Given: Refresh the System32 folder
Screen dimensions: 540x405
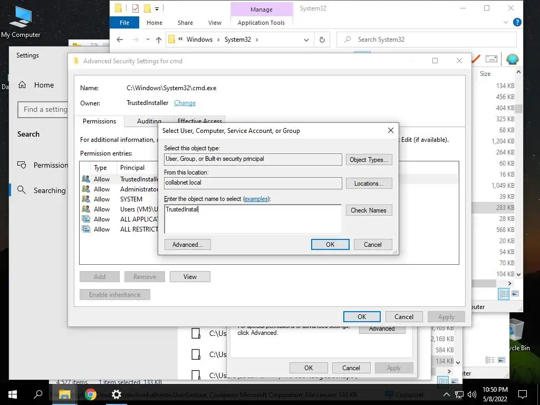Looking at the screenshot, I should 322,40.
